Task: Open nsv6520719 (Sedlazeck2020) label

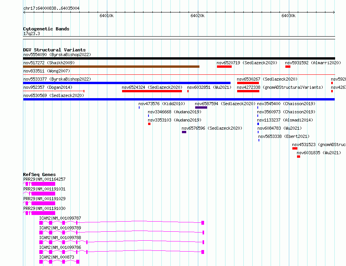Action: pyautogui.click(x=247, y=63)
